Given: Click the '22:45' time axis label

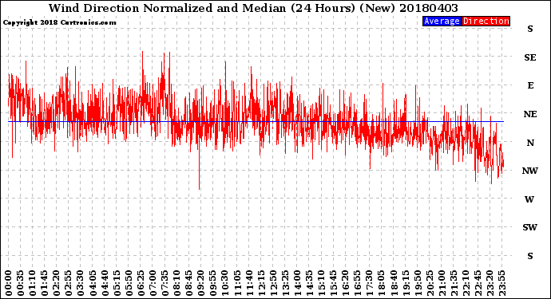Looking at the screenshot, I should pos(478,283).
